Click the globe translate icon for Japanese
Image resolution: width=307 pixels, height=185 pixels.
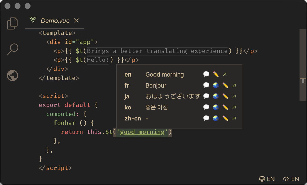click(x=216, y=96)
